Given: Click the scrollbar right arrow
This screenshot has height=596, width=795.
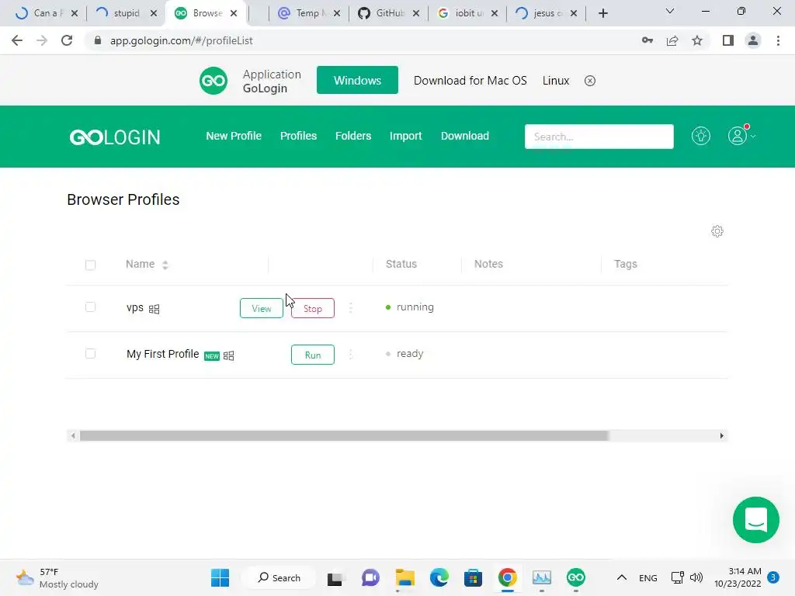Looking at the screenshot, I should click(721, 436).
